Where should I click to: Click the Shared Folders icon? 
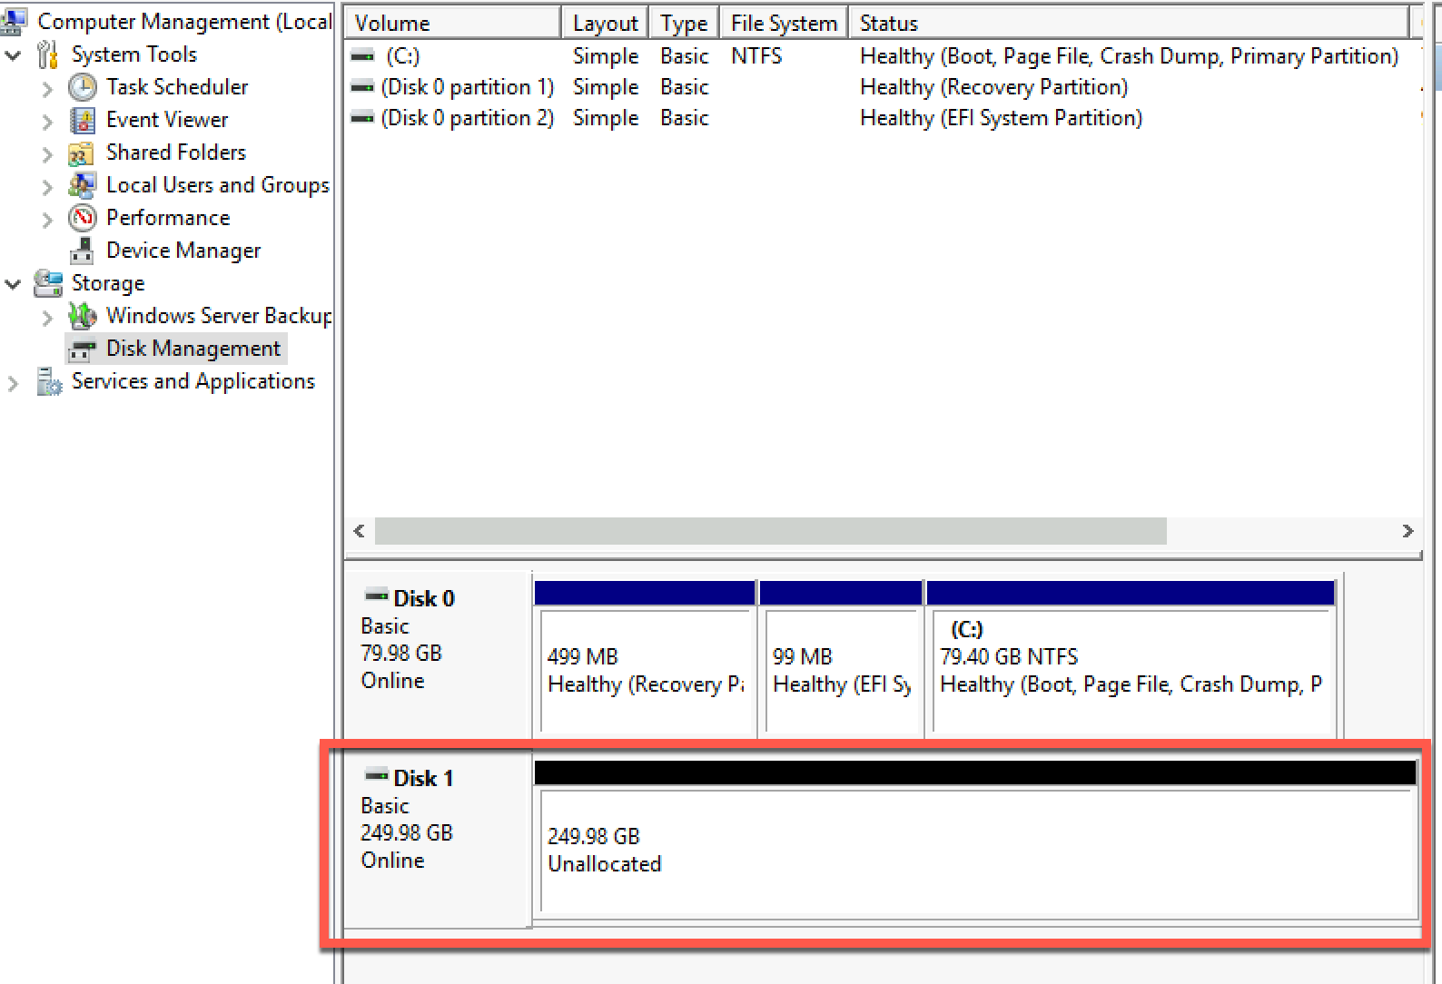pyautogui.click(x=82, y=153)
